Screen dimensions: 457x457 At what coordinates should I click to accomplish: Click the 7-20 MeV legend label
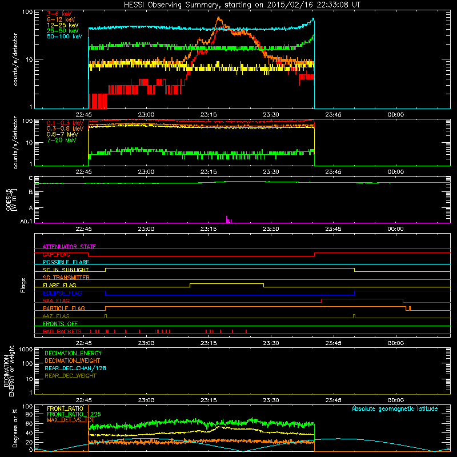(62, 140)
